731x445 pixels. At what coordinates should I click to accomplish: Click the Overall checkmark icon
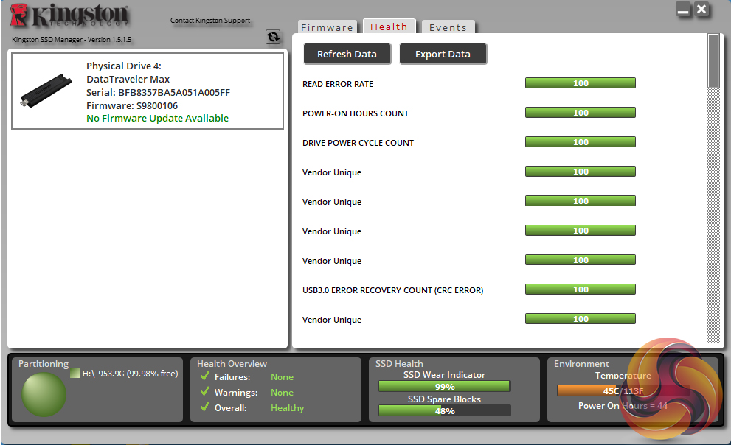(204, 407)
